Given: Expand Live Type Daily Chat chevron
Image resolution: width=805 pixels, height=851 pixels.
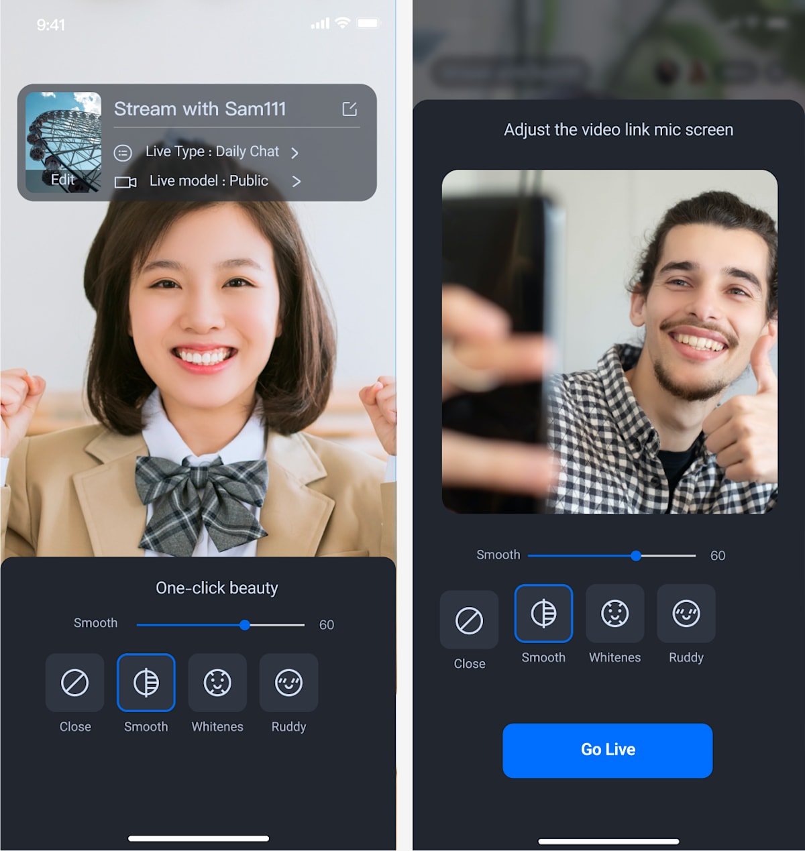Looking at the screenshot, I should [x=294, y=153].
